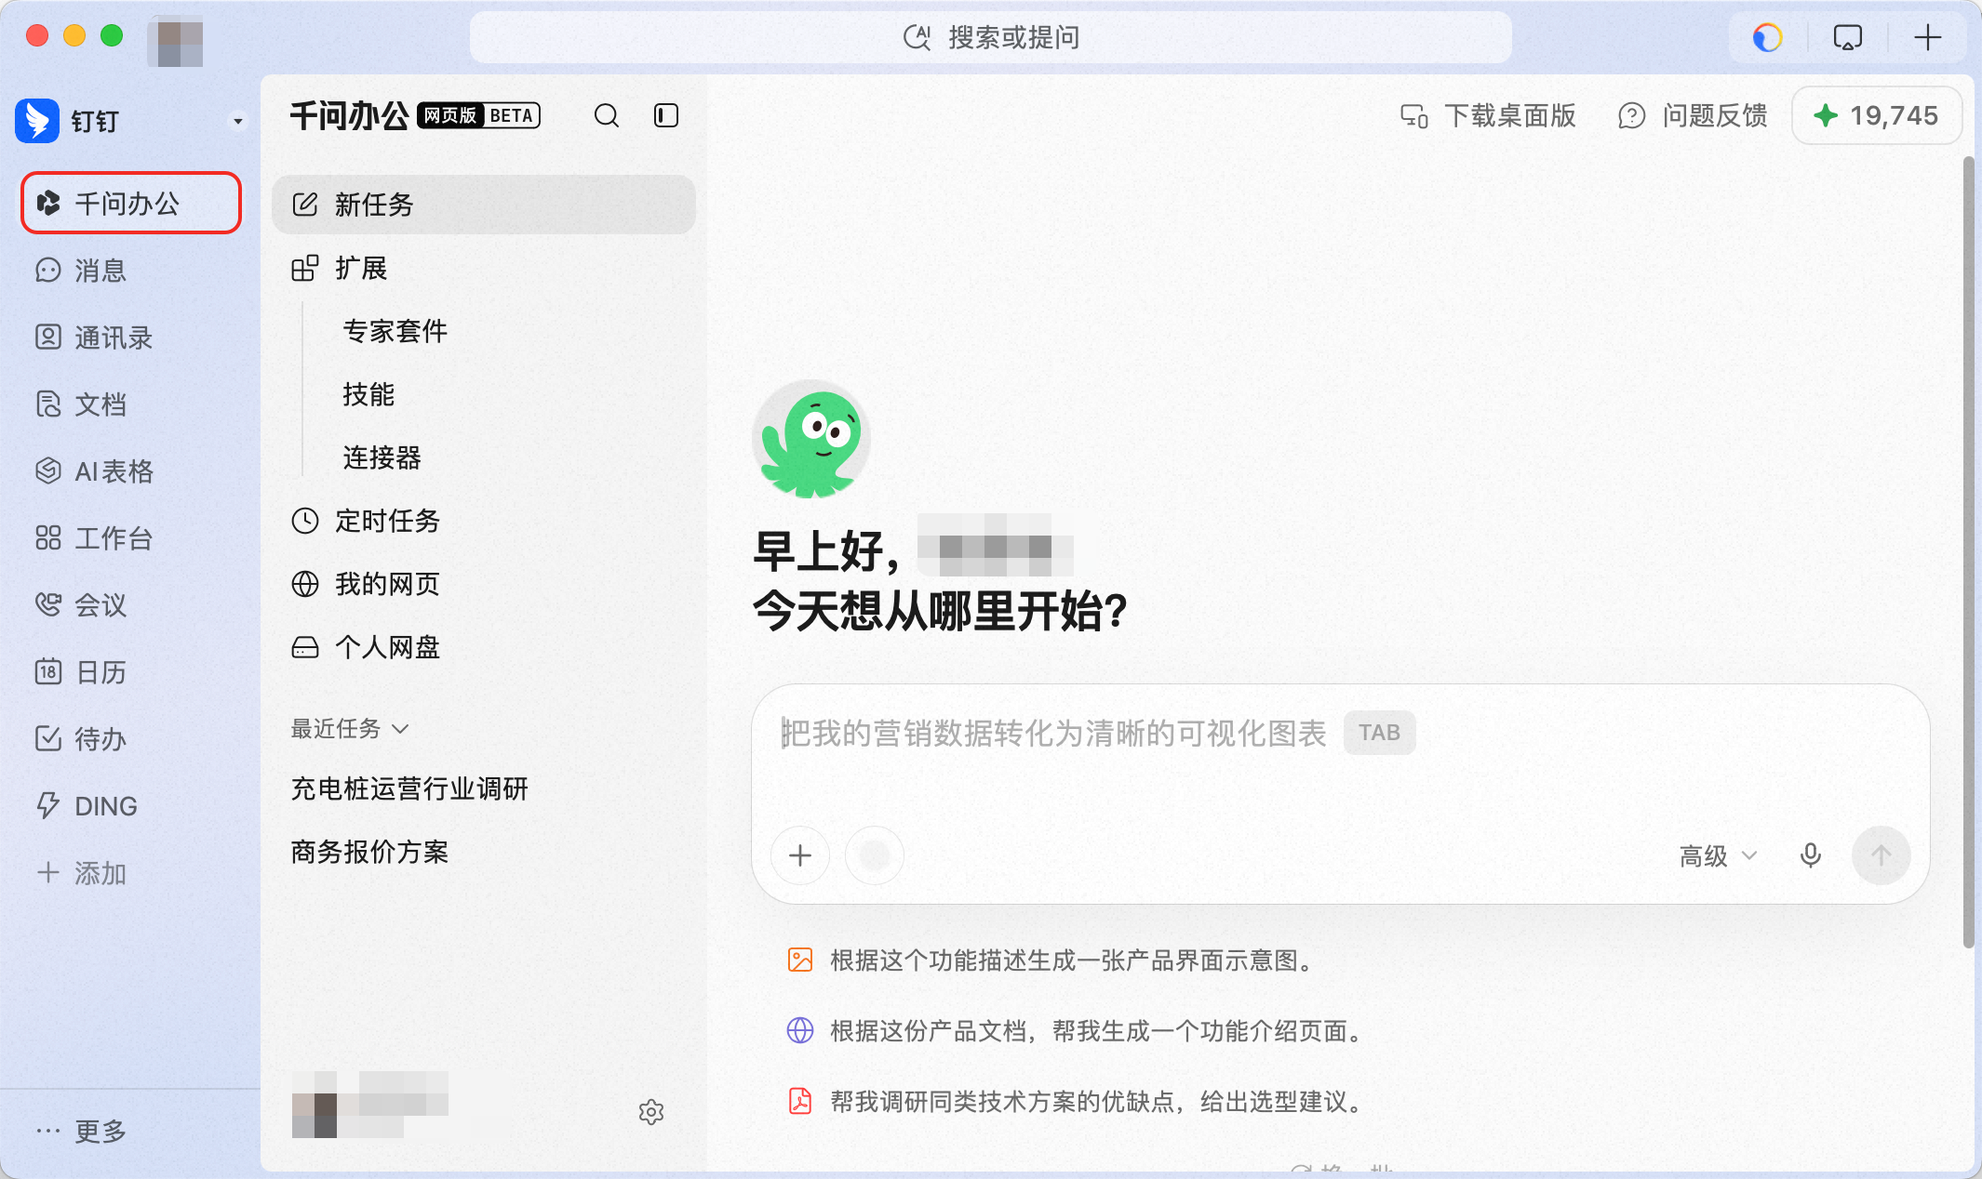Open 连接器 connectors

382,457
